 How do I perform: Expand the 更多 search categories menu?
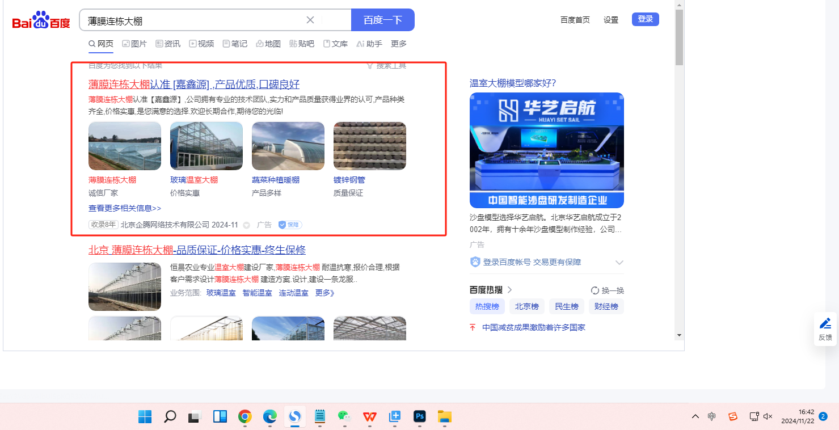(x=399, y=44)
